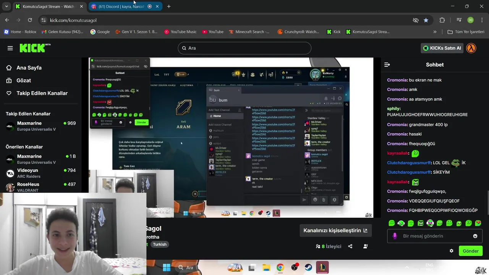Open the Minecraft Search bookmark
The width and height of the screenshot is (489, 275).
[x=249, y=32]
